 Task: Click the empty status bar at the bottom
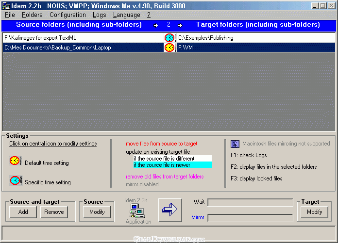click(x=169, y=233)
